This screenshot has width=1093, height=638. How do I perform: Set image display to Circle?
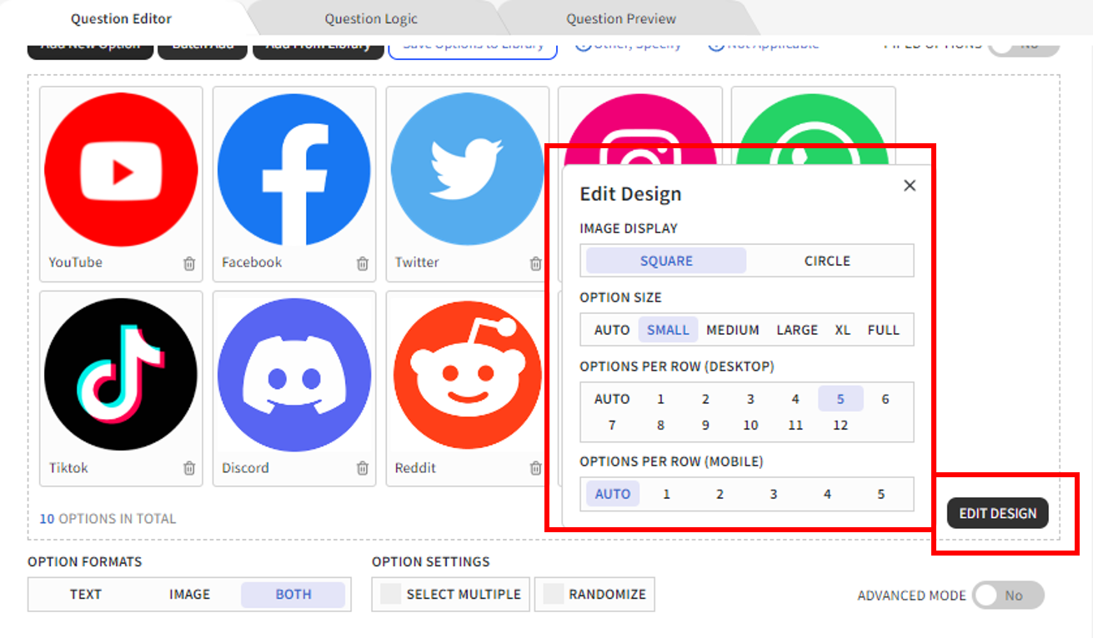pos(827,261)
